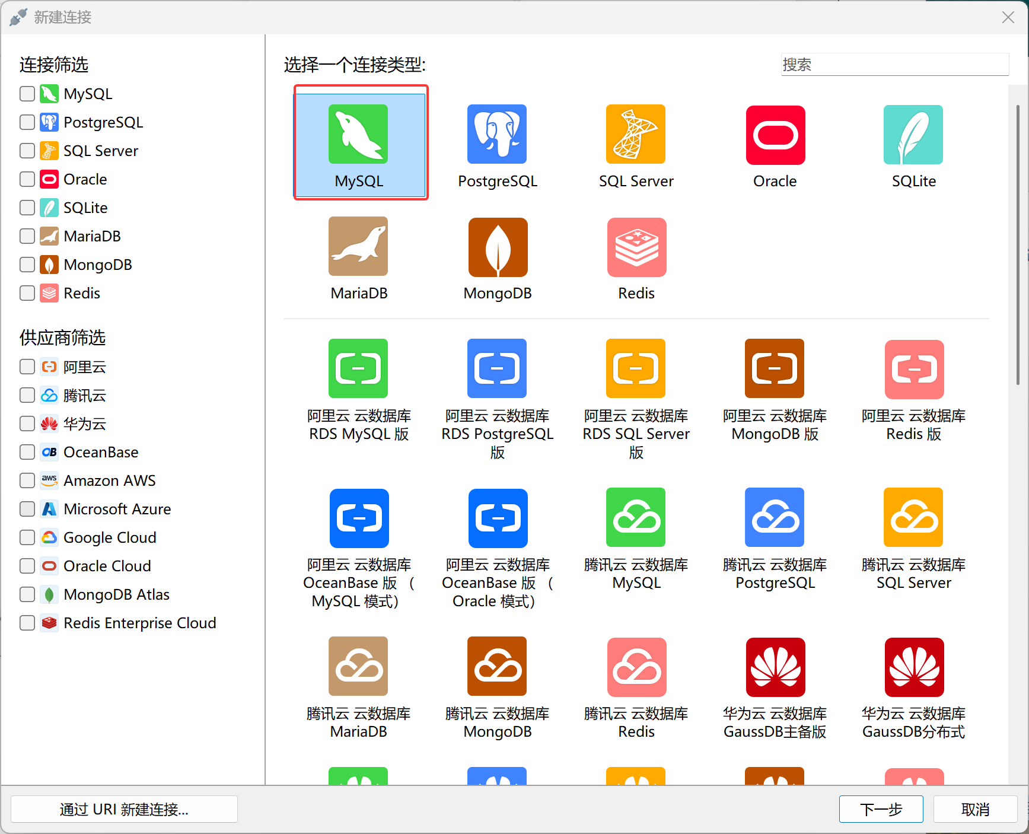Check the OceanBase vendor filter
The width and height of the screenshot is (1029, 834).
click(x=27, y=452)
